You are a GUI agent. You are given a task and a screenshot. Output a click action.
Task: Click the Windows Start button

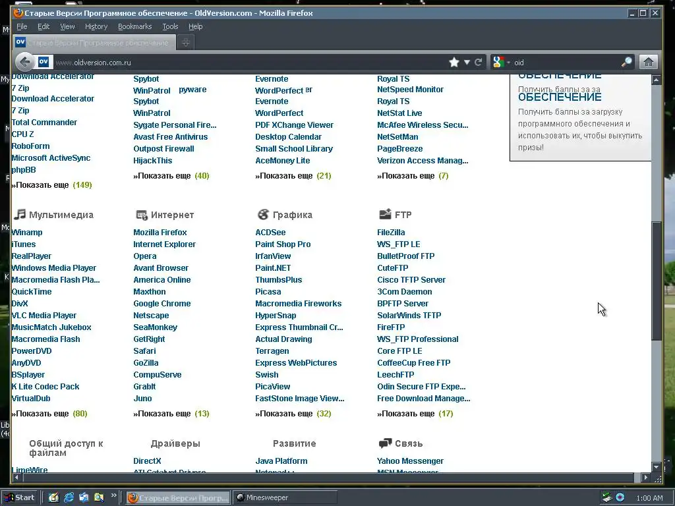tap(19, 497)
